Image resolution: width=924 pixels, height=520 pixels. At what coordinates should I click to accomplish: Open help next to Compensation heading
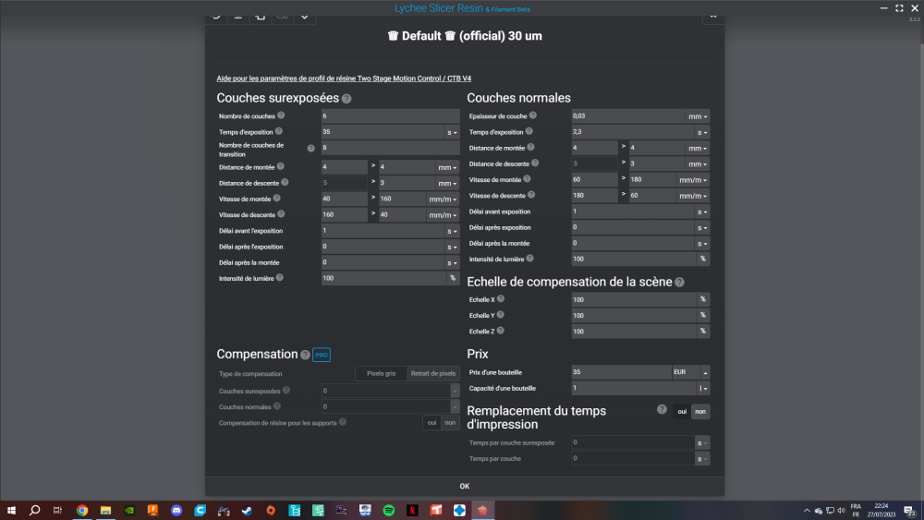[305, 355]
